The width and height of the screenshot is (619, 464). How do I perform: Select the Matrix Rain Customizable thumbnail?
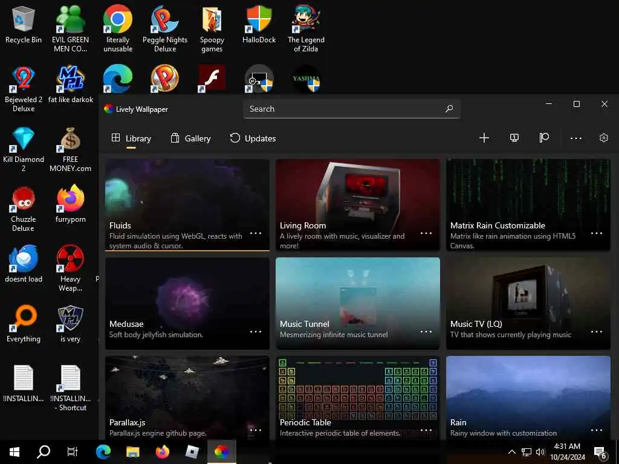(x=528, y=204)
